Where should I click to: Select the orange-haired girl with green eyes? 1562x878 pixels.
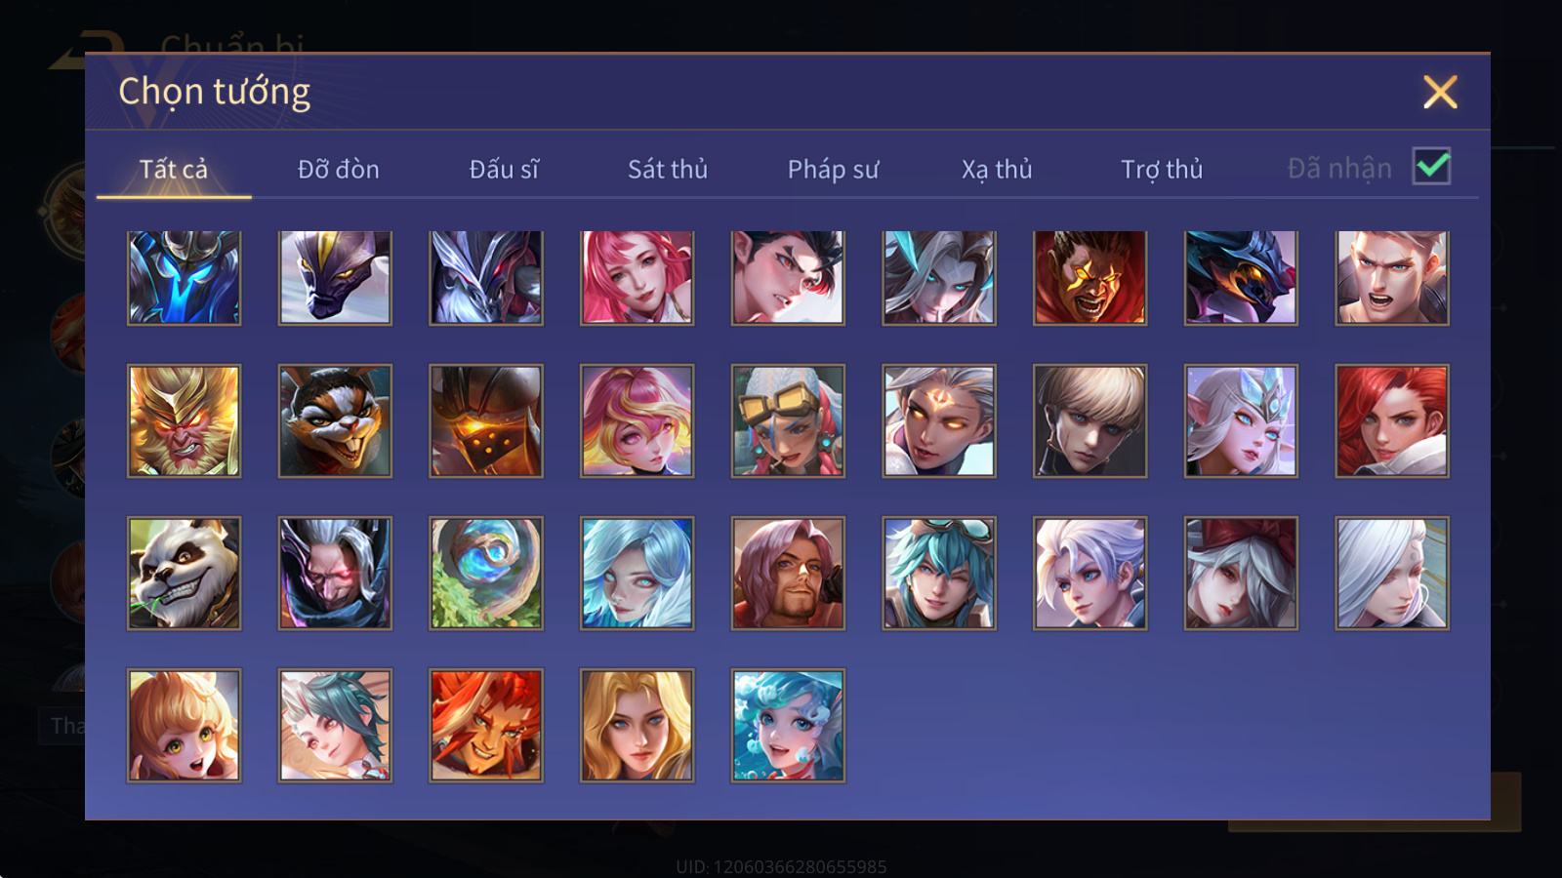point(184,725)
